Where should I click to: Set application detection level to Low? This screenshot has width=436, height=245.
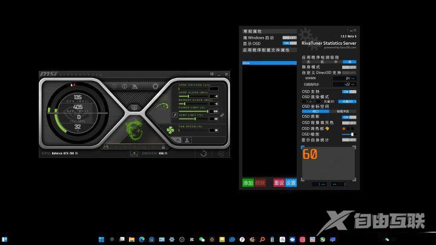(x=322, y=62)
